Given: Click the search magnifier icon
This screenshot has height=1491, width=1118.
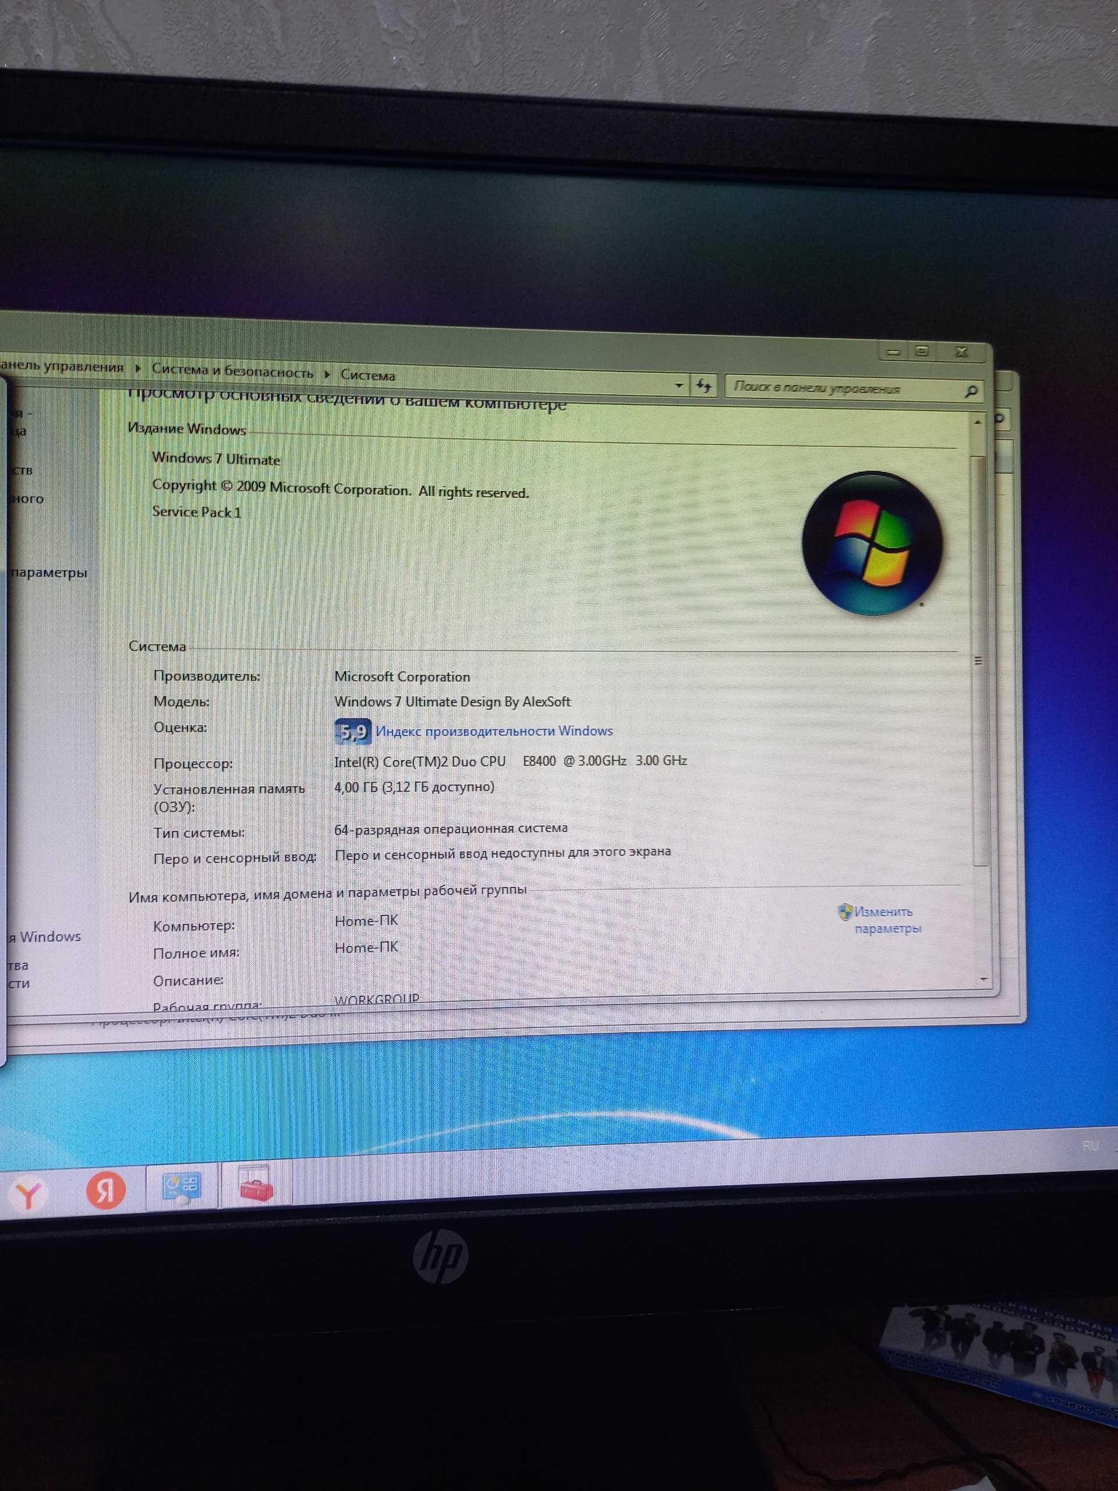Looking at the screenshot, I should pos(971,391).
